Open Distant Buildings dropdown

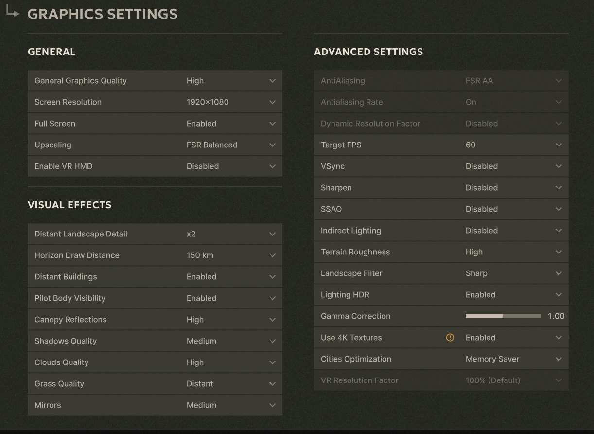coord(155,277)
